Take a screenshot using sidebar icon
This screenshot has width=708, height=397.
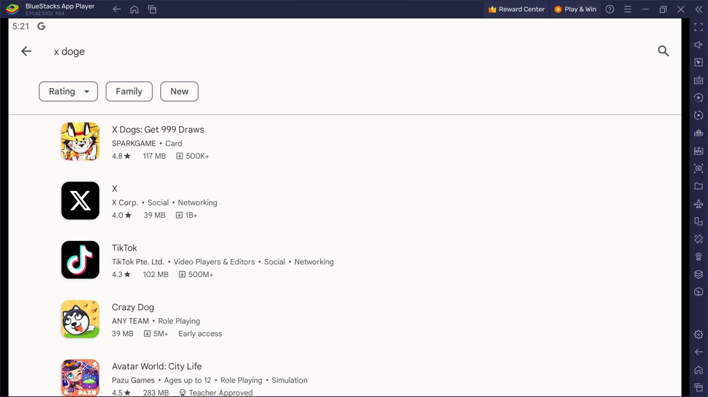pyautogui.click(x=698, y=168)
